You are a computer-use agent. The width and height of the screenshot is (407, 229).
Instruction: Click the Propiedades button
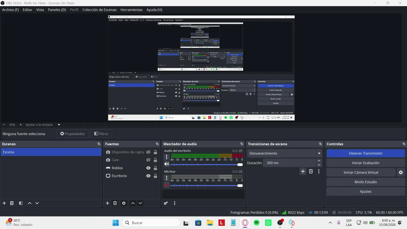click(x=72, y=134)
